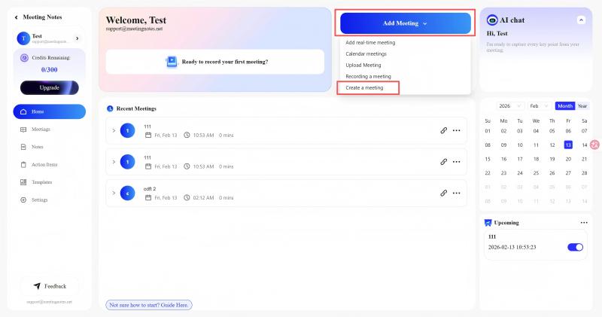Open Settings in the sidebar
602x317 pixels.
coord(39,200)
